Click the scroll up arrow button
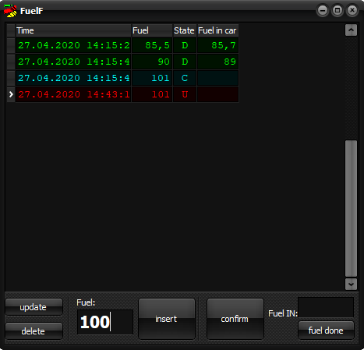 pos(351,30)
